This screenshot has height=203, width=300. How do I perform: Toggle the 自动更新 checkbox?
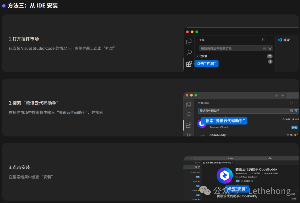click(242, 181)
